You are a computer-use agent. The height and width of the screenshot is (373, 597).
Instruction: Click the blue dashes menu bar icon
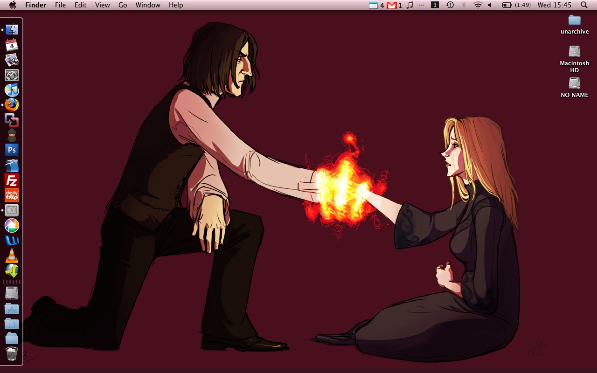[x=422, y=5]
